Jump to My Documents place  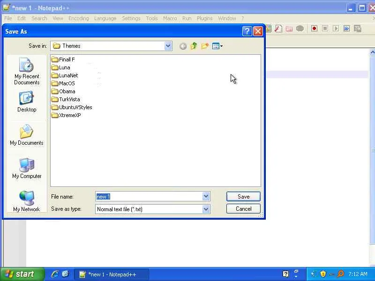pyautogui.click(x=27, y=135)
